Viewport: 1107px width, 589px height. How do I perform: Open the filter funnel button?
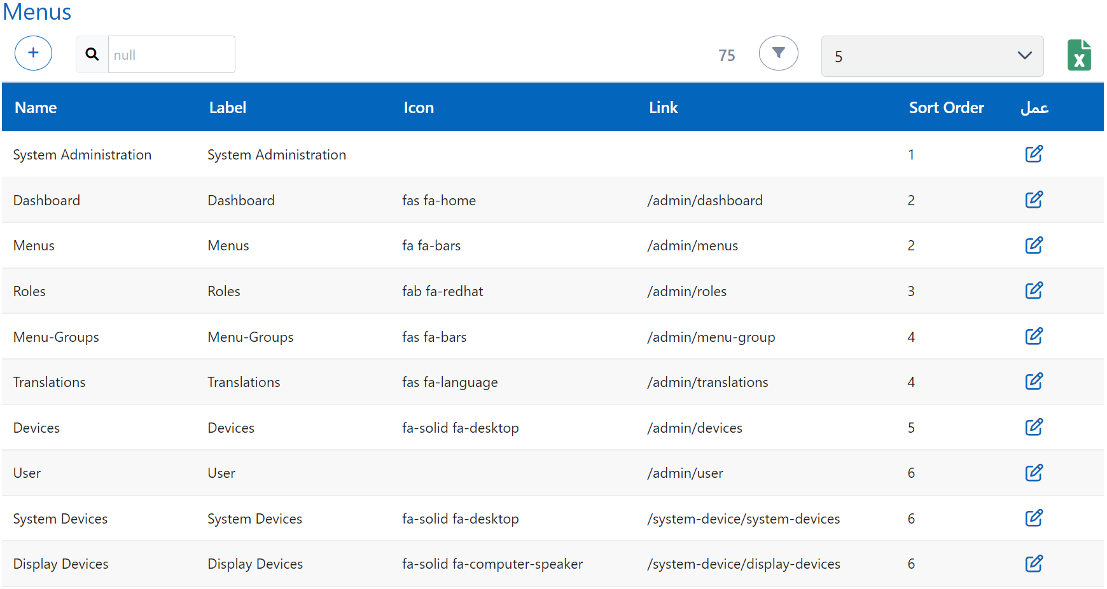click(x=778, y=53)
